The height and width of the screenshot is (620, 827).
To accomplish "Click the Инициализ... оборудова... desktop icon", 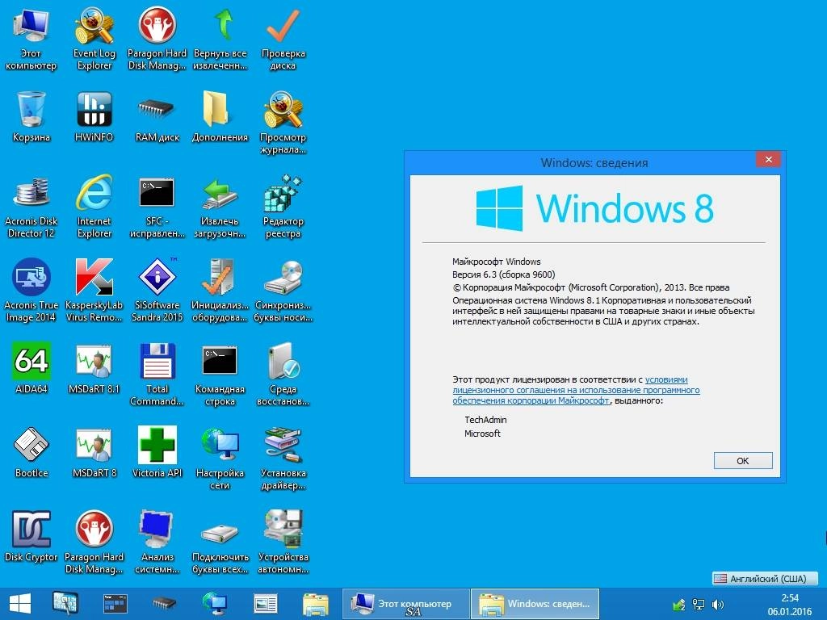I will [x=220, y=290].
